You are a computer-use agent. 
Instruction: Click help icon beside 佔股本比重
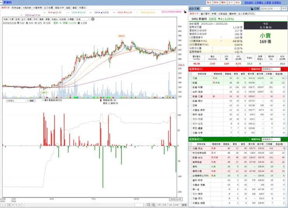[212, 48]
